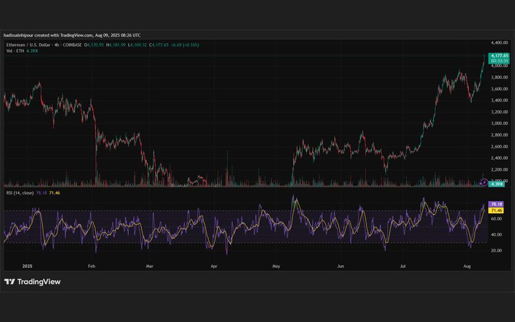
Task: Click the TradingView logo at bottom left
Action: point(33,281)
